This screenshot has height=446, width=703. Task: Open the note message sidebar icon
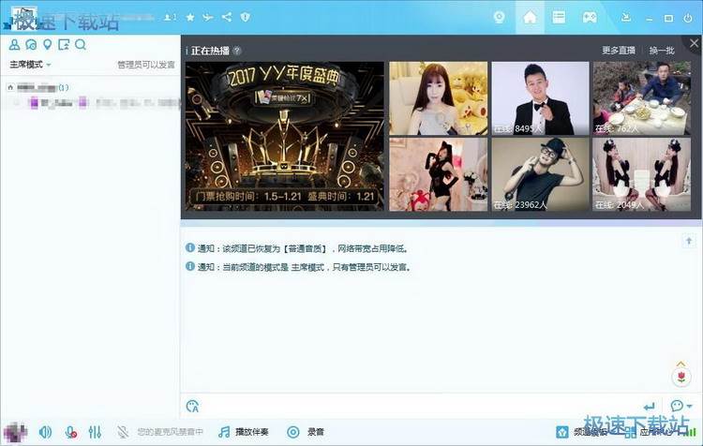pos(64,44)
